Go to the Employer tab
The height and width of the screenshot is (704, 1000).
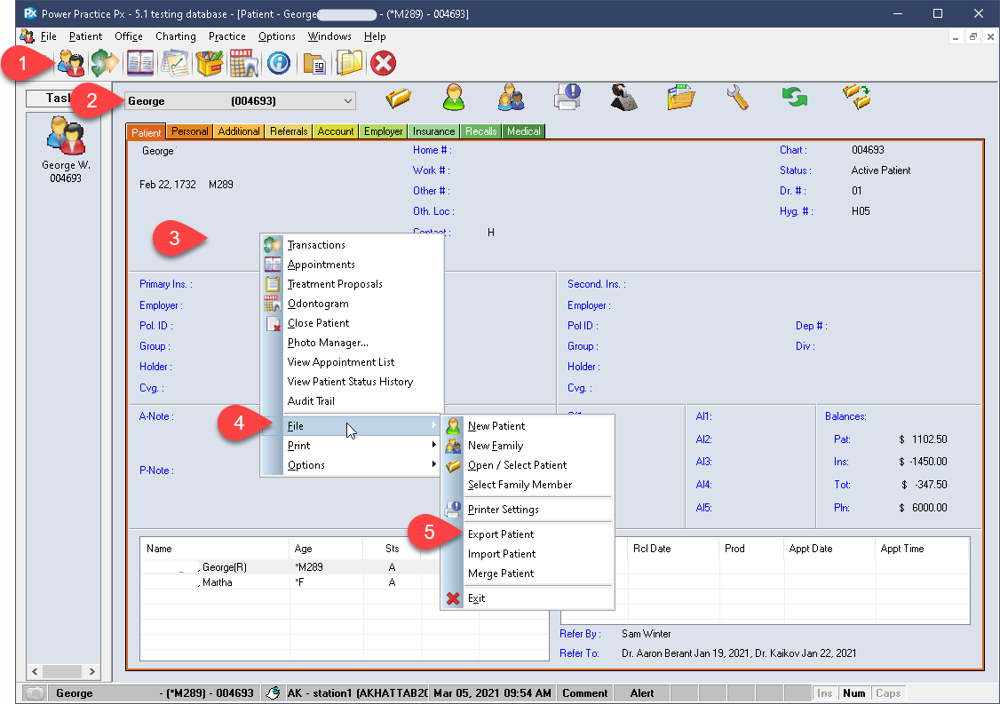pyautogui.click(x=384, y=131)
